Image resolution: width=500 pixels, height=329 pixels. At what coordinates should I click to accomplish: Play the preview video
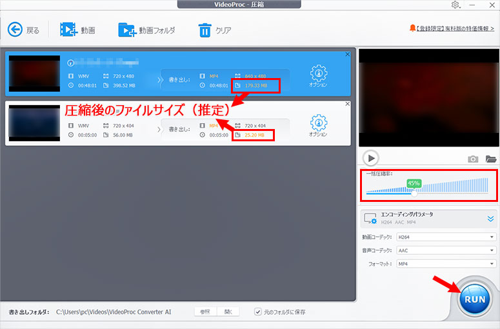(x=370, y=158)
